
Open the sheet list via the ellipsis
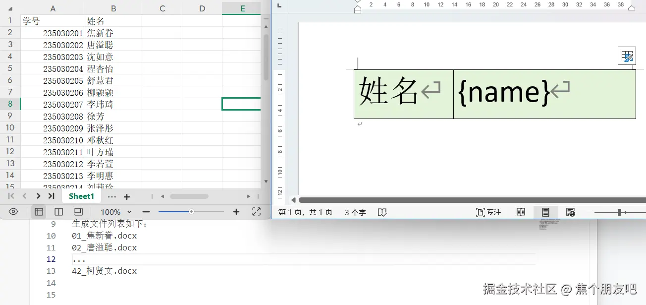111,196
